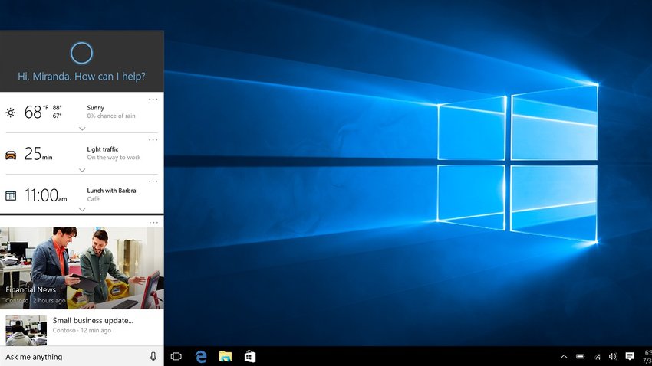Click the Cortana circle icon
The height and width of the screenshot is (366, 652).
(x=81, y=53)
